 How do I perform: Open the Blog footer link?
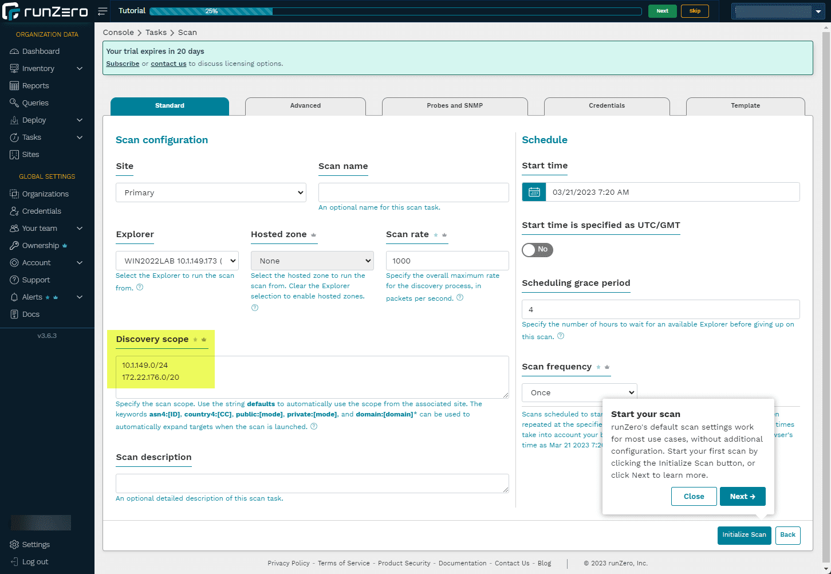click(545, 563)
